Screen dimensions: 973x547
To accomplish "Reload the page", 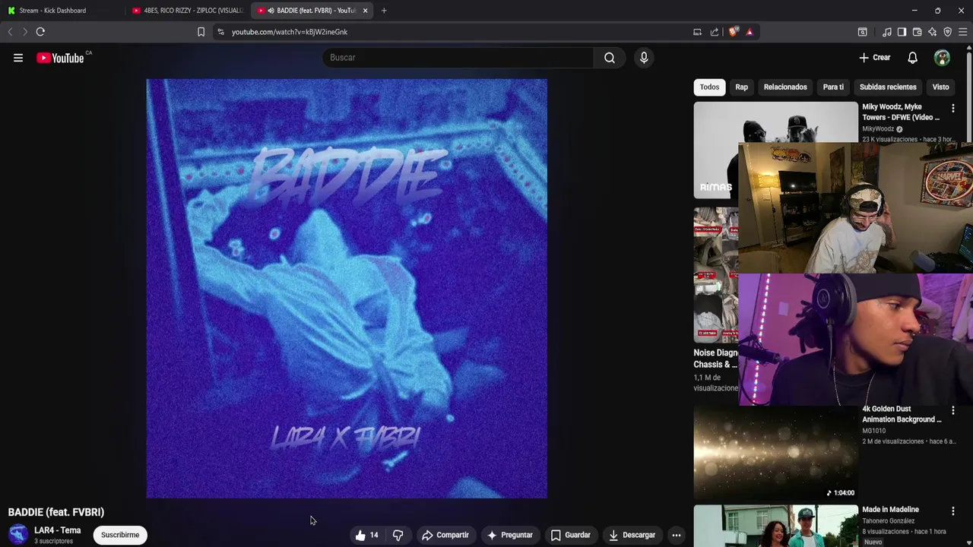I will (x=40, y=32).
